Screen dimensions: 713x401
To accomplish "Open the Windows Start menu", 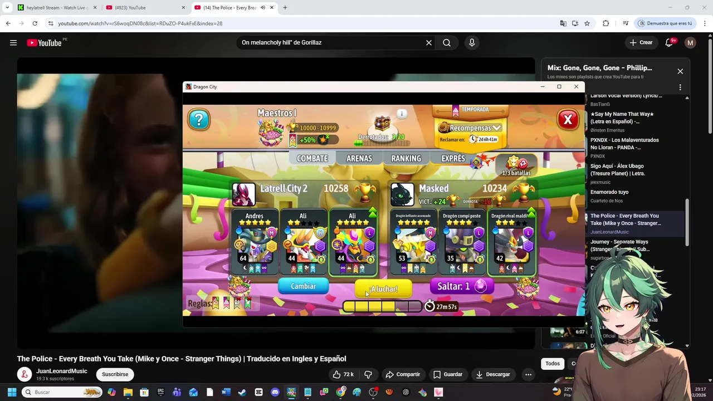I will pyautogui.click(x=12, y=392).
